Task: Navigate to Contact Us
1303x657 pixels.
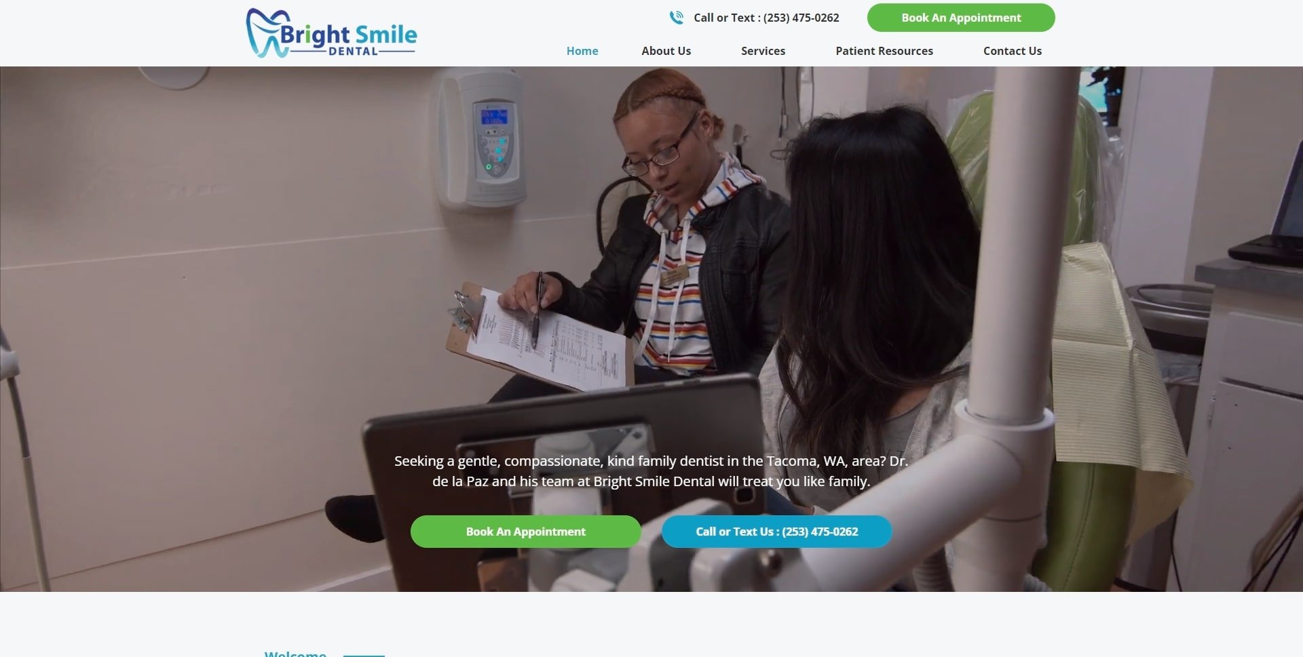Action: point(1012,51)
